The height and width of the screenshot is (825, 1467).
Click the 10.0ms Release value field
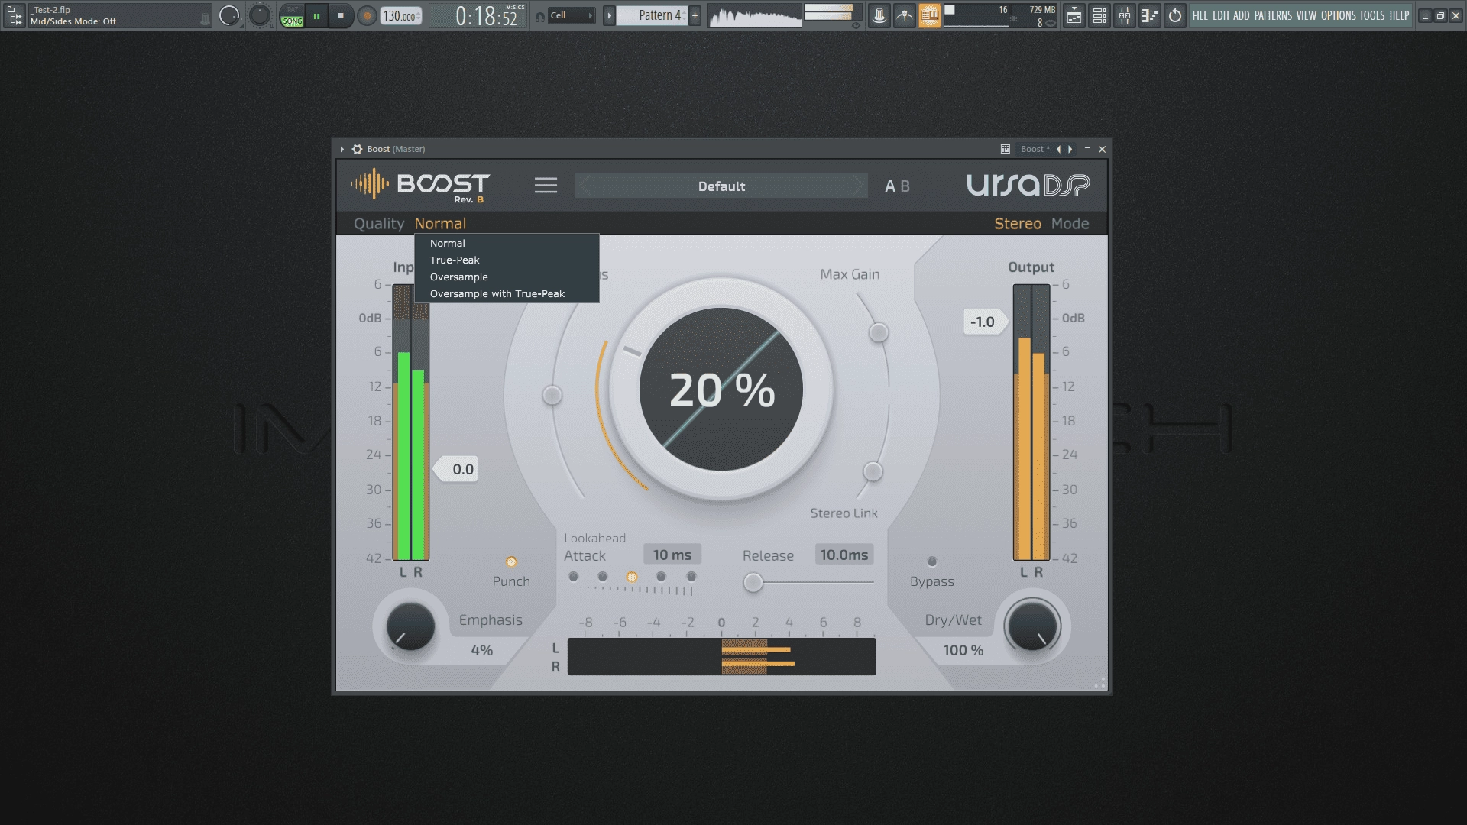click(x=844, y=555)
